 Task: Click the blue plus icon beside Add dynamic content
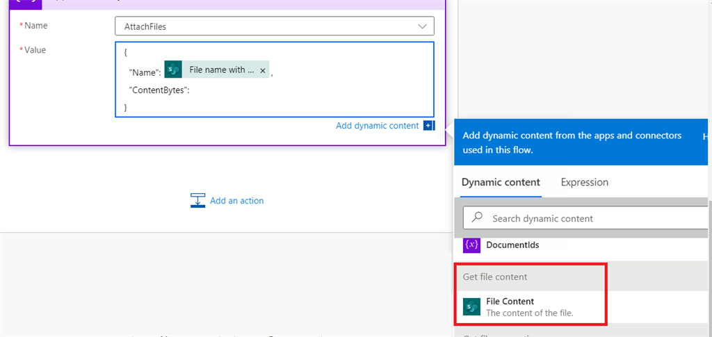point(428,126)
